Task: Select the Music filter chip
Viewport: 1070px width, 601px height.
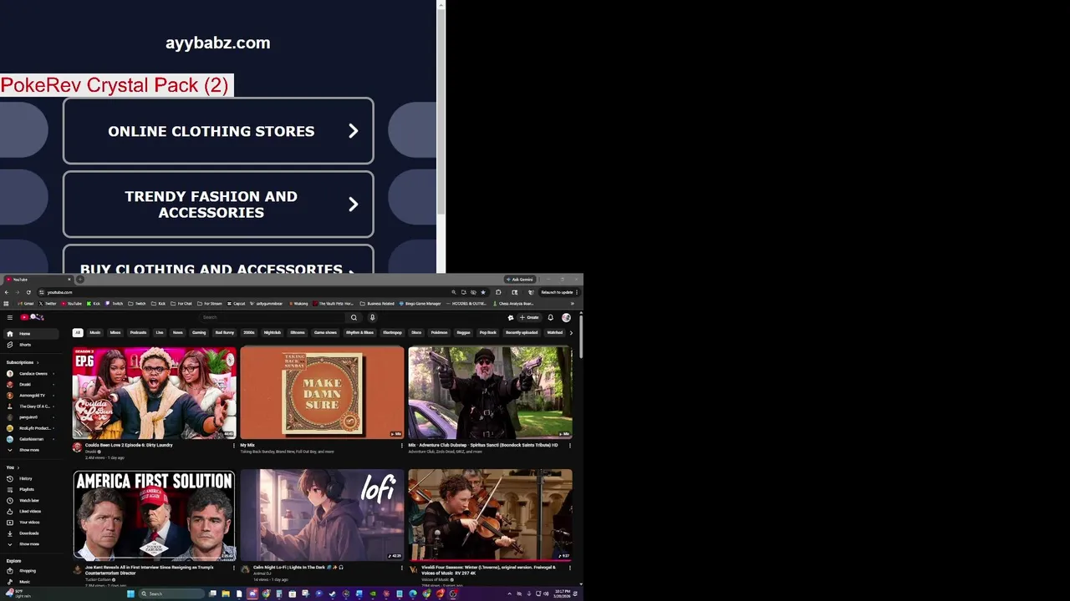Action: [x=95, y=332]
